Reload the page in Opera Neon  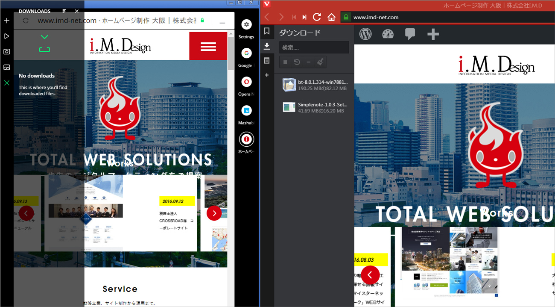coord(26,20)
